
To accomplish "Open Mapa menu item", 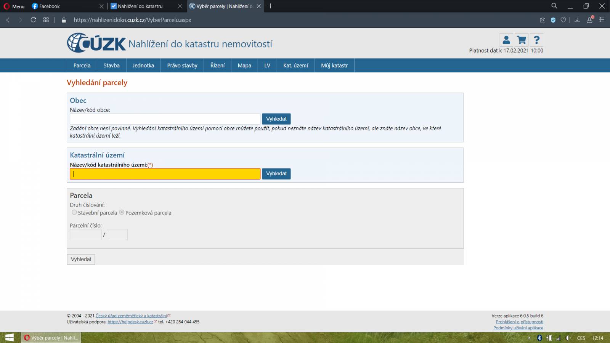I will point(244,66).
